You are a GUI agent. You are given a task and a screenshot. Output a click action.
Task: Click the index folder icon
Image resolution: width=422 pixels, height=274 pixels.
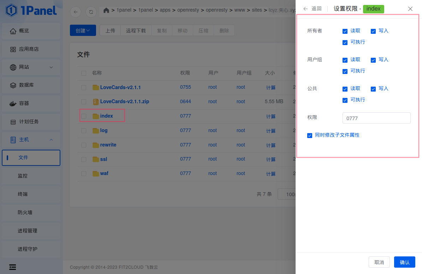[x=96, y=116]
